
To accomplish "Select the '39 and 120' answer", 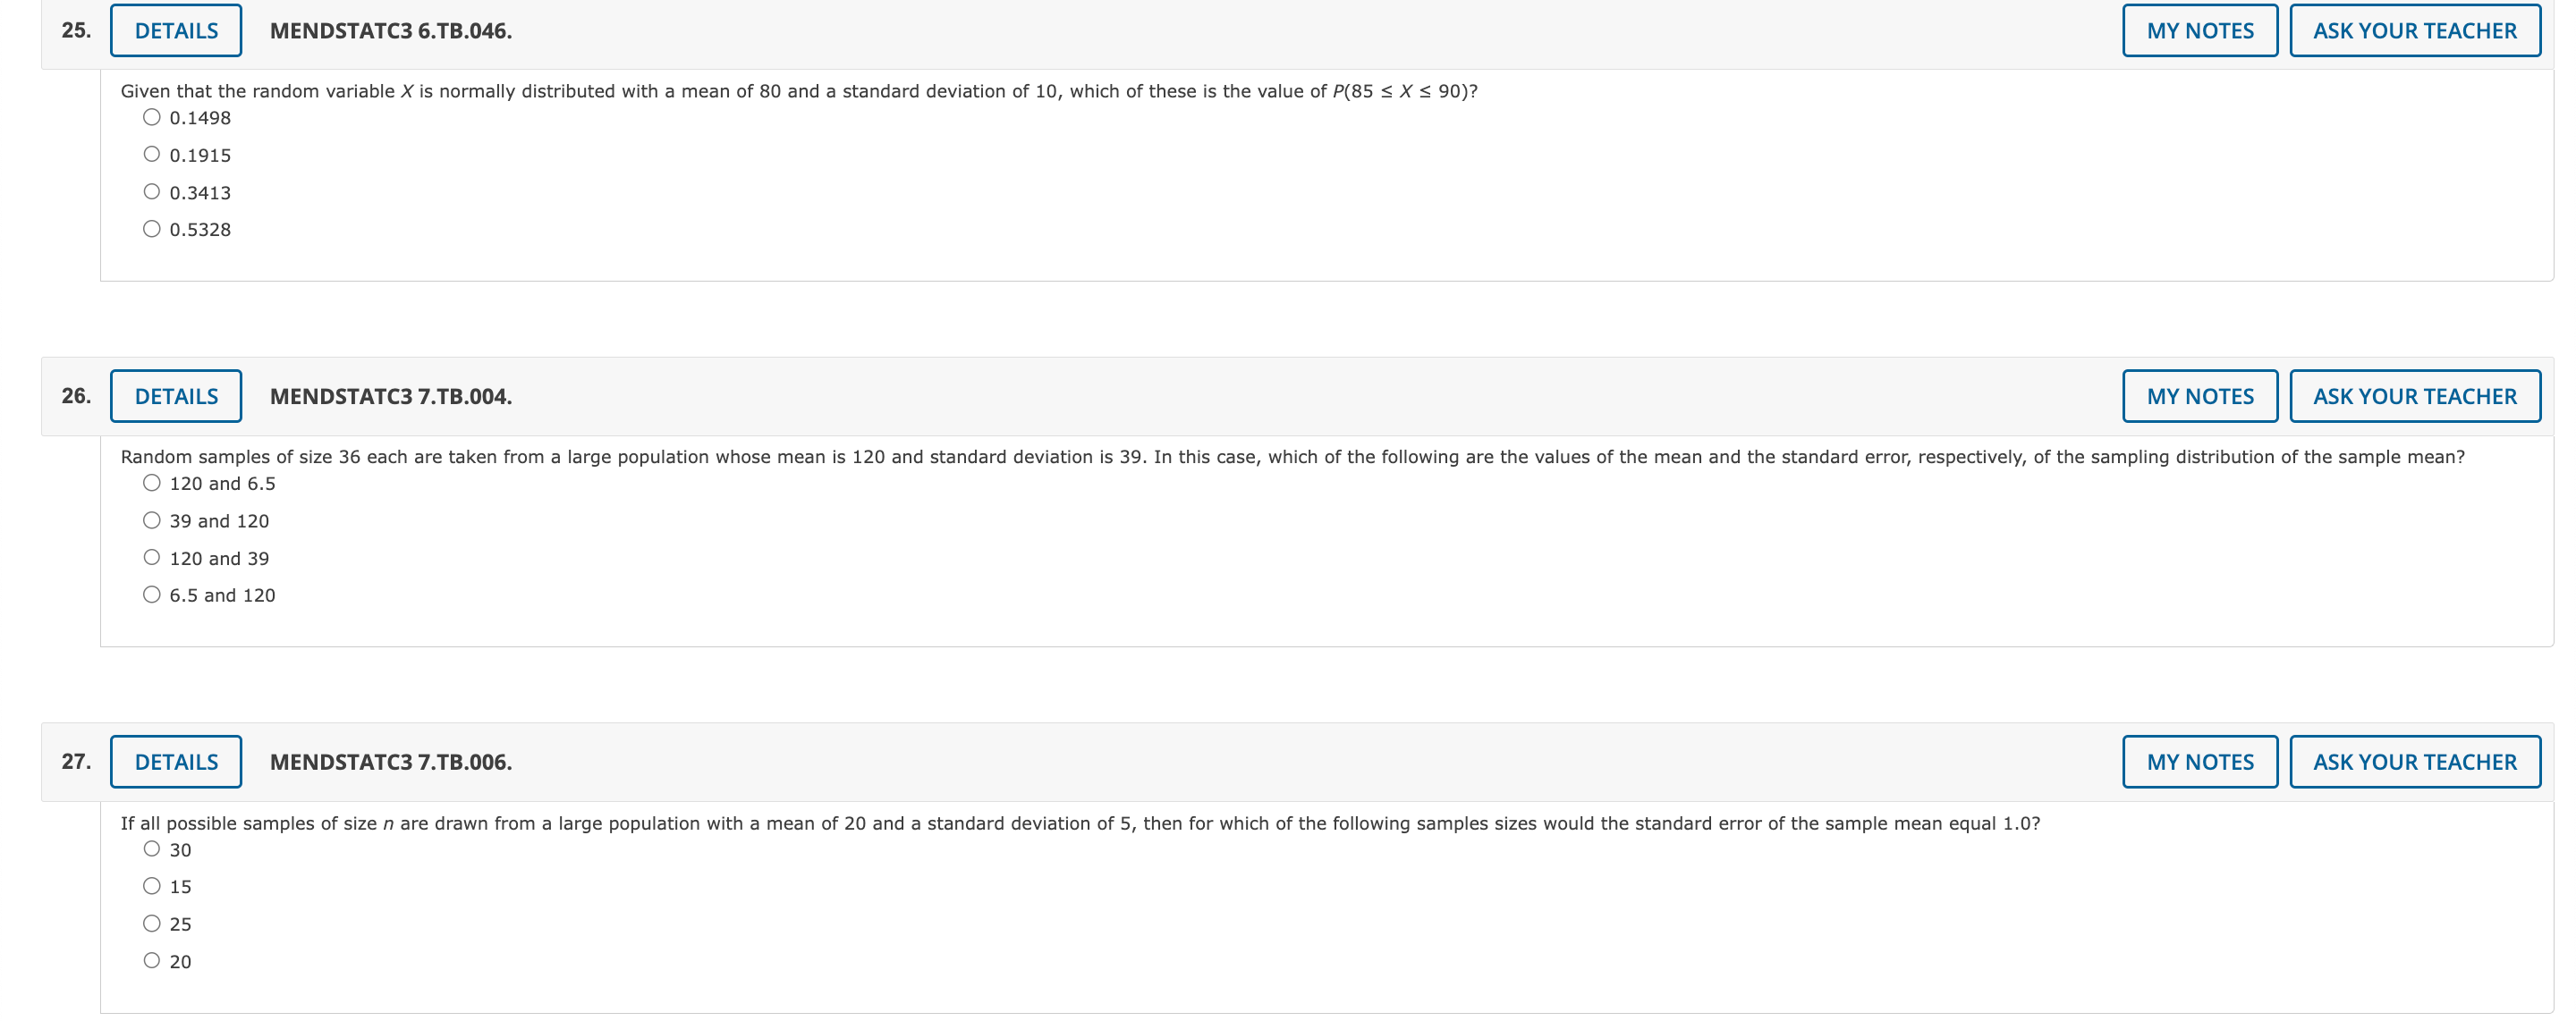I will point(151,520).
